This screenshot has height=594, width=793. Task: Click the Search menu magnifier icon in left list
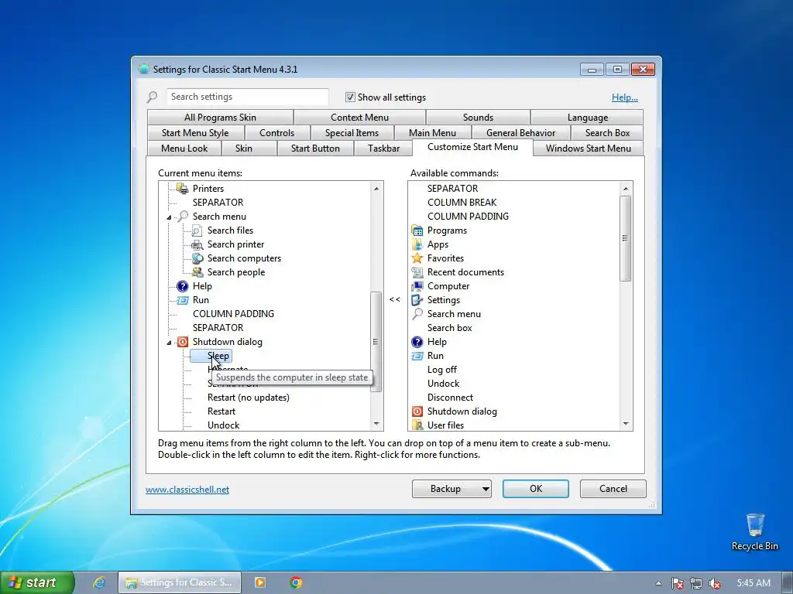click(x=182, y=217)
